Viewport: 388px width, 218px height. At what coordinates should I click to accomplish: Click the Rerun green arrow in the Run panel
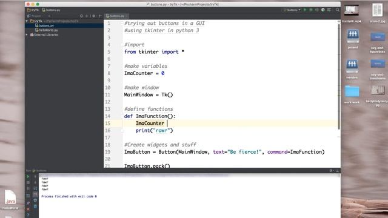tap(28, 176)
